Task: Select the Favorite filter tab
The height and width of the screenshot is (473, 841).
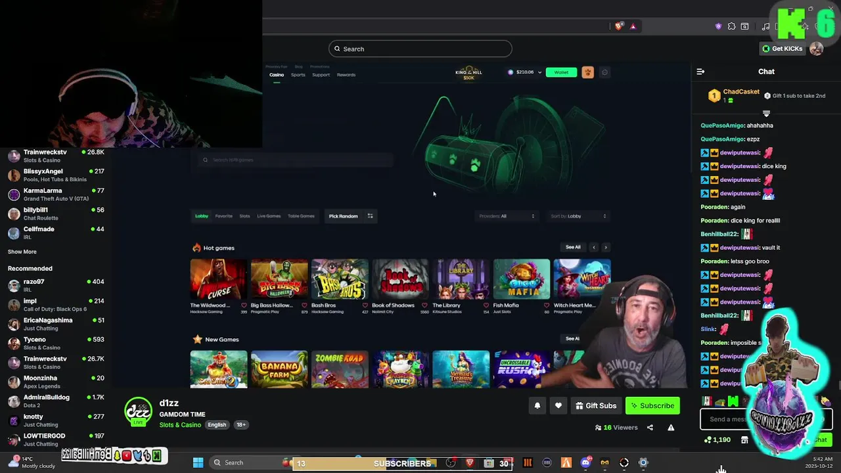Action: click(x=224, y=216)
